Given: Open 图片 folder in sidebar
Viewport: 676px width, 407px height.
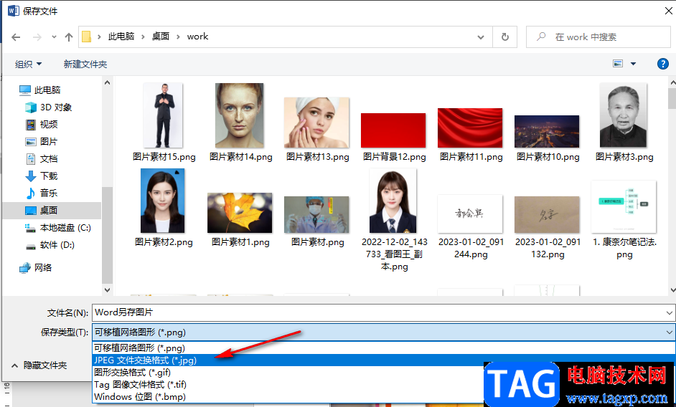Looking at the screenshot, I should (x=42, y=142).
